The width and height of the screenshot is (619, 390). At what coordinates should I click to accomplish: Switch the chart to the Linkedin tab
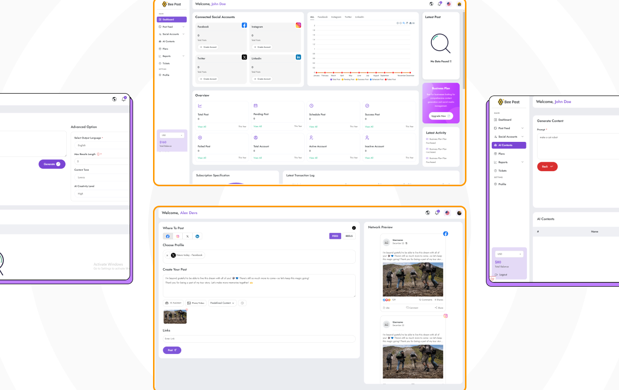pyautogui.click(x=360, y=17)
